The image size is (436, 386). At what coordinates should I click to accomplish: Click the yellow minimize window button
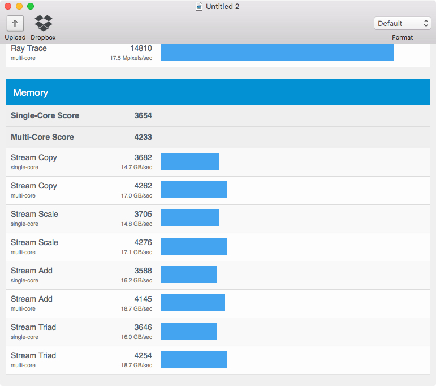[19, 6]
